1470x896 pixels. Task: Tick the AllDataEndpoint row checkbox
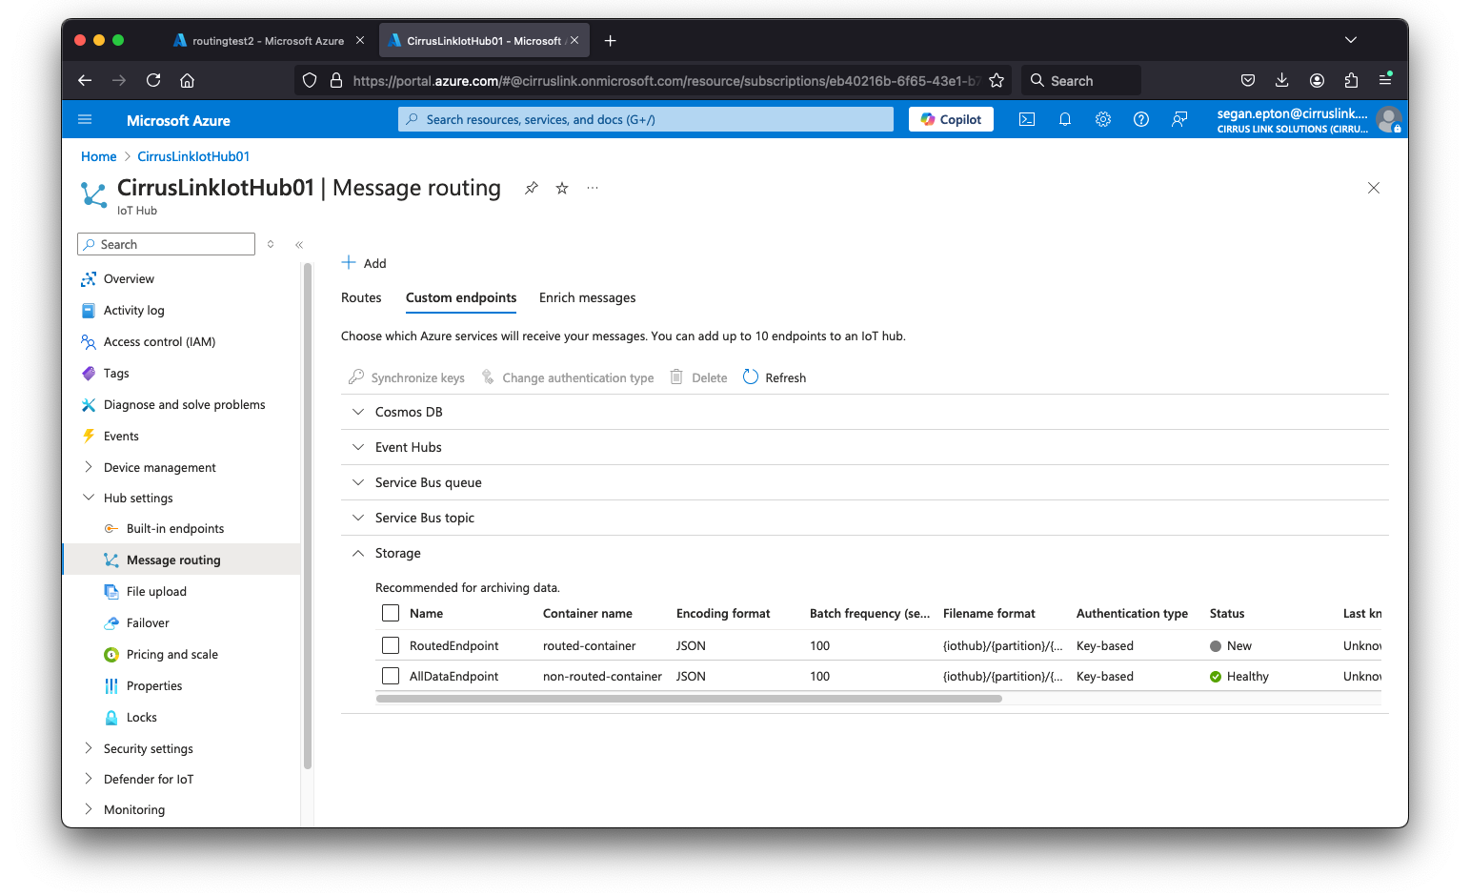(391, 676)
